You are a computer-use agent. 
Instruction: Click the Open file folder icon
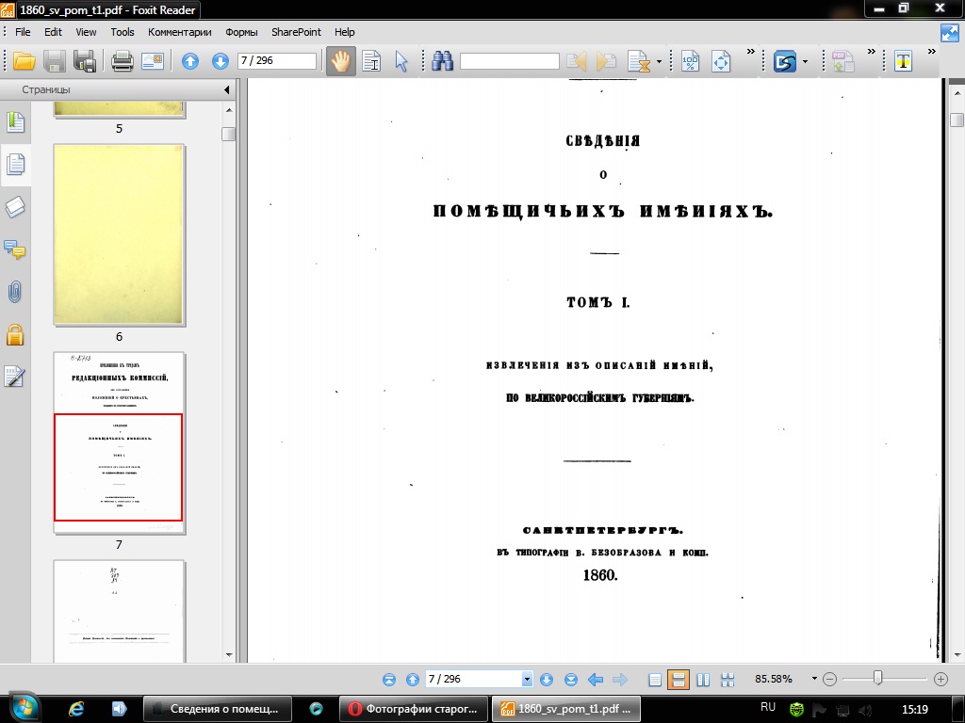(x=24, y=62)
